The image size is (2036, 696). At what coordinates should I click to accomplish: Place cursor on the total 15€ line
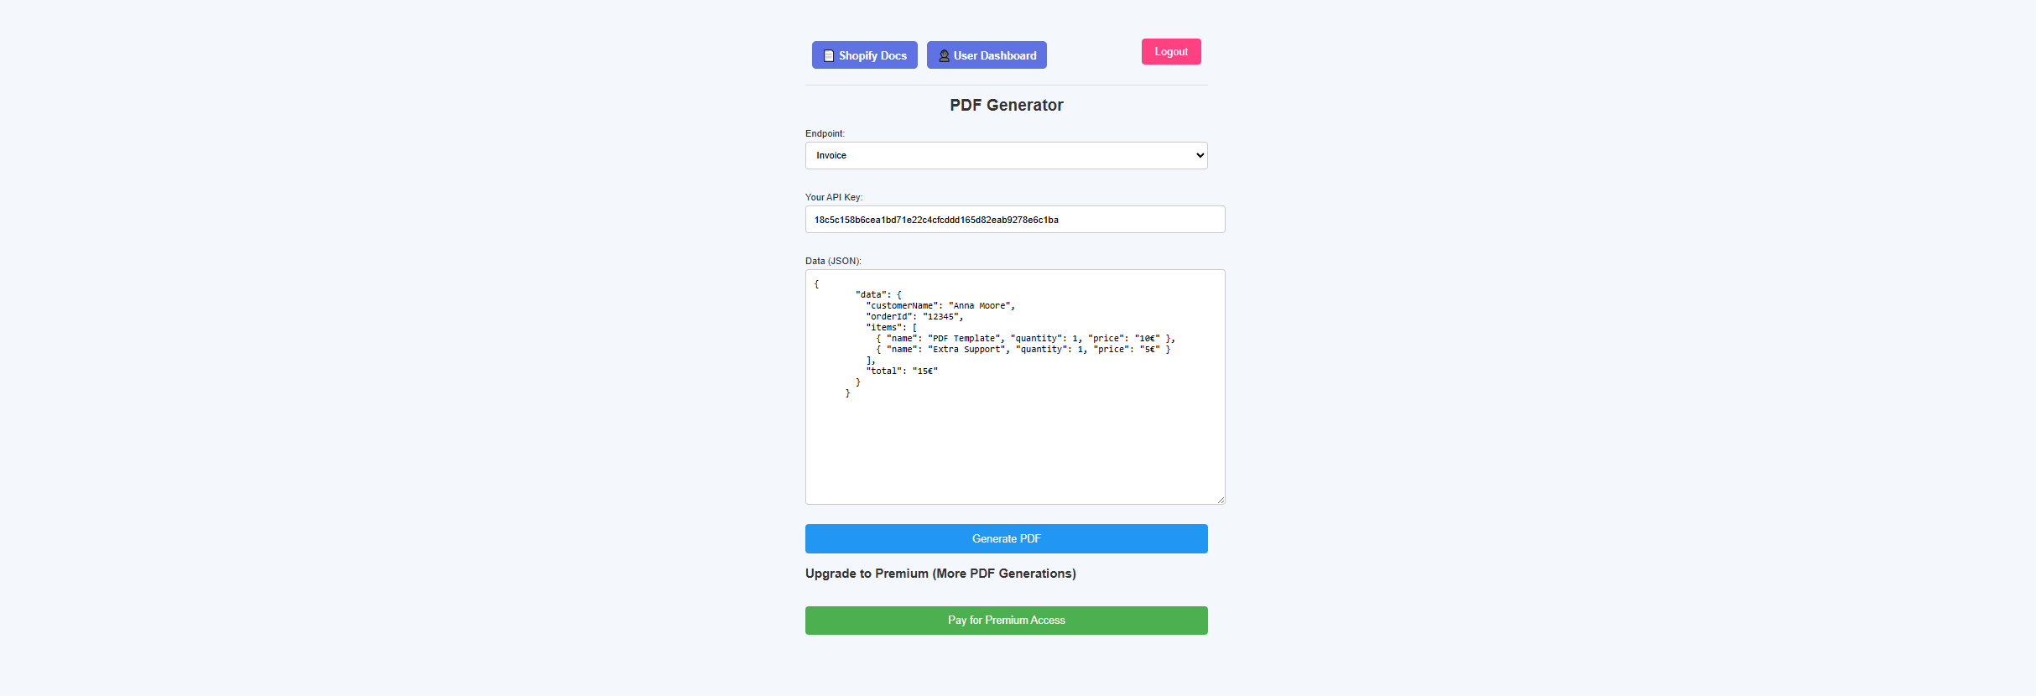pos(902,371)
